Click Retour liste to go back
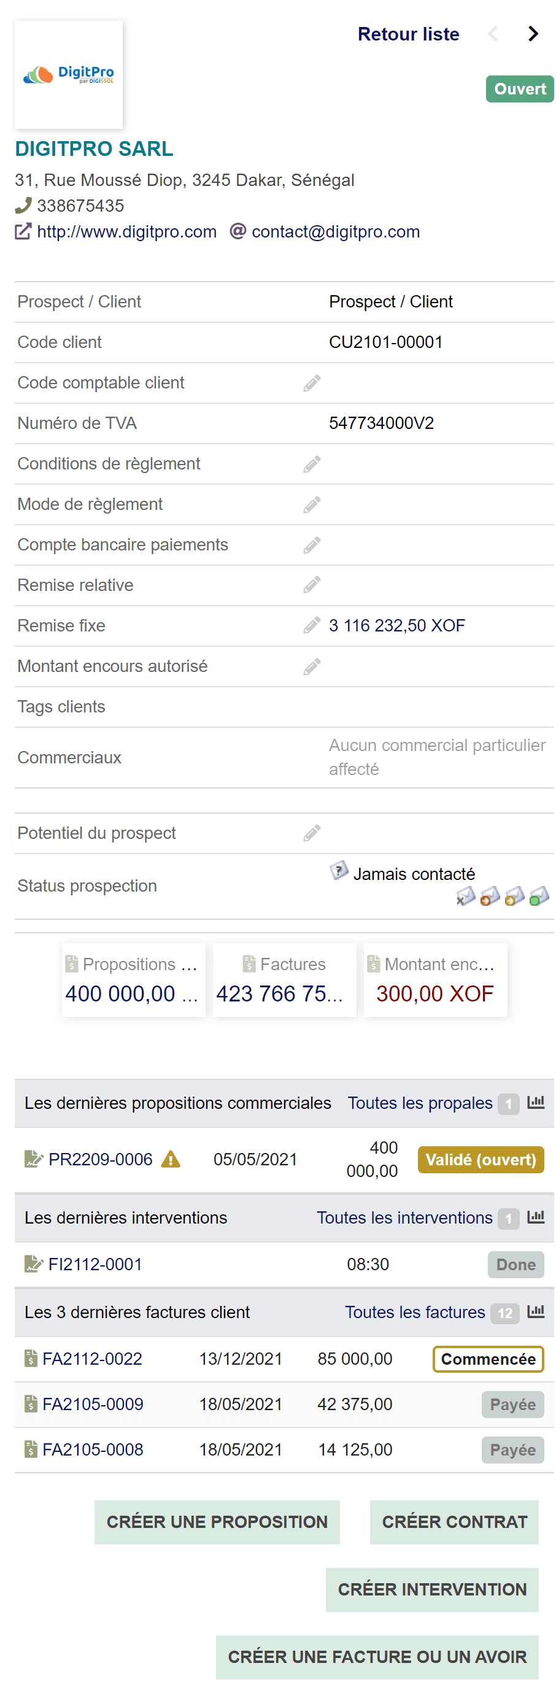This screenshot has width=556, height=1701. (407, 34)
